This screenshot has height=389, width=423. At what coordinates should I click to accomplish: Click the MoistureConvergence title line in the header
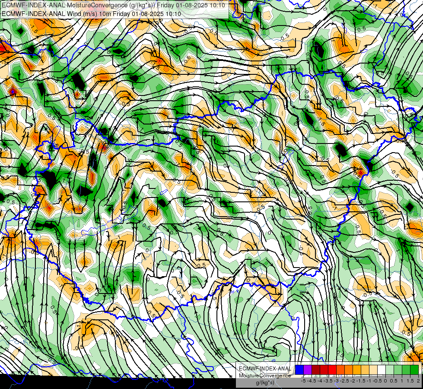113,5
